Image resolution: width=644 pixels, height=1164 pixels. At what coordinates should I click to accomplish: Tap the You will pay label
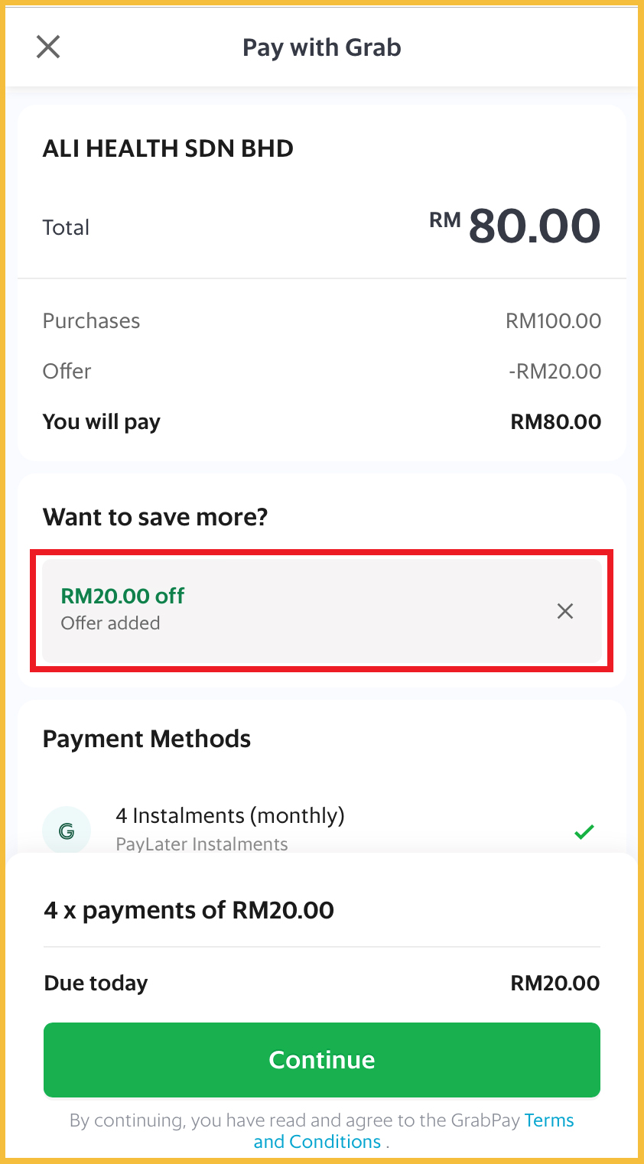(102, 422)
